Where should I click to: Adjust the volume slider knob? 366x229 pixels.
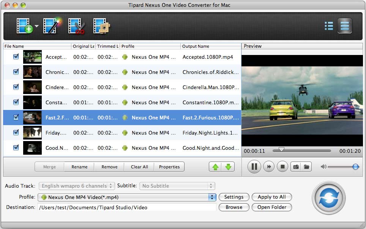(x=355, y=166)
